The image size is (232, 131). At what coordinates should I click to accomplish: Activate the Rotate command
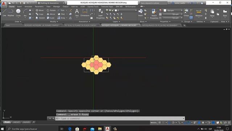(51, 10)
